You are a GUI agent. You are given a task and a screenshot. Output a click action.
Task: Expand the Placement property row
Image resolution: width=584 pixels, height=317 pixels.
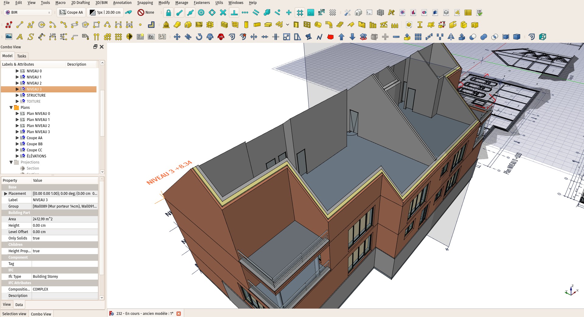click(x=5, y=193)
